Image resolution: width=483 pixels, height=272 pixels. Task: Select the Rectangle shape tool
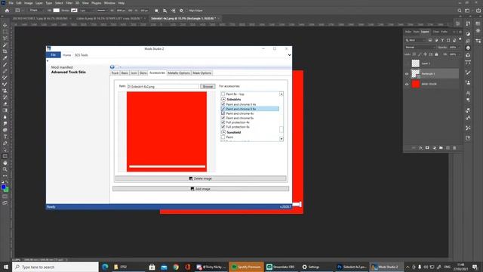tap(5, 156)
